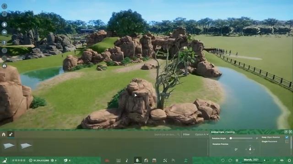Undo the last action

pyautogui.click(x=222, y=160)
